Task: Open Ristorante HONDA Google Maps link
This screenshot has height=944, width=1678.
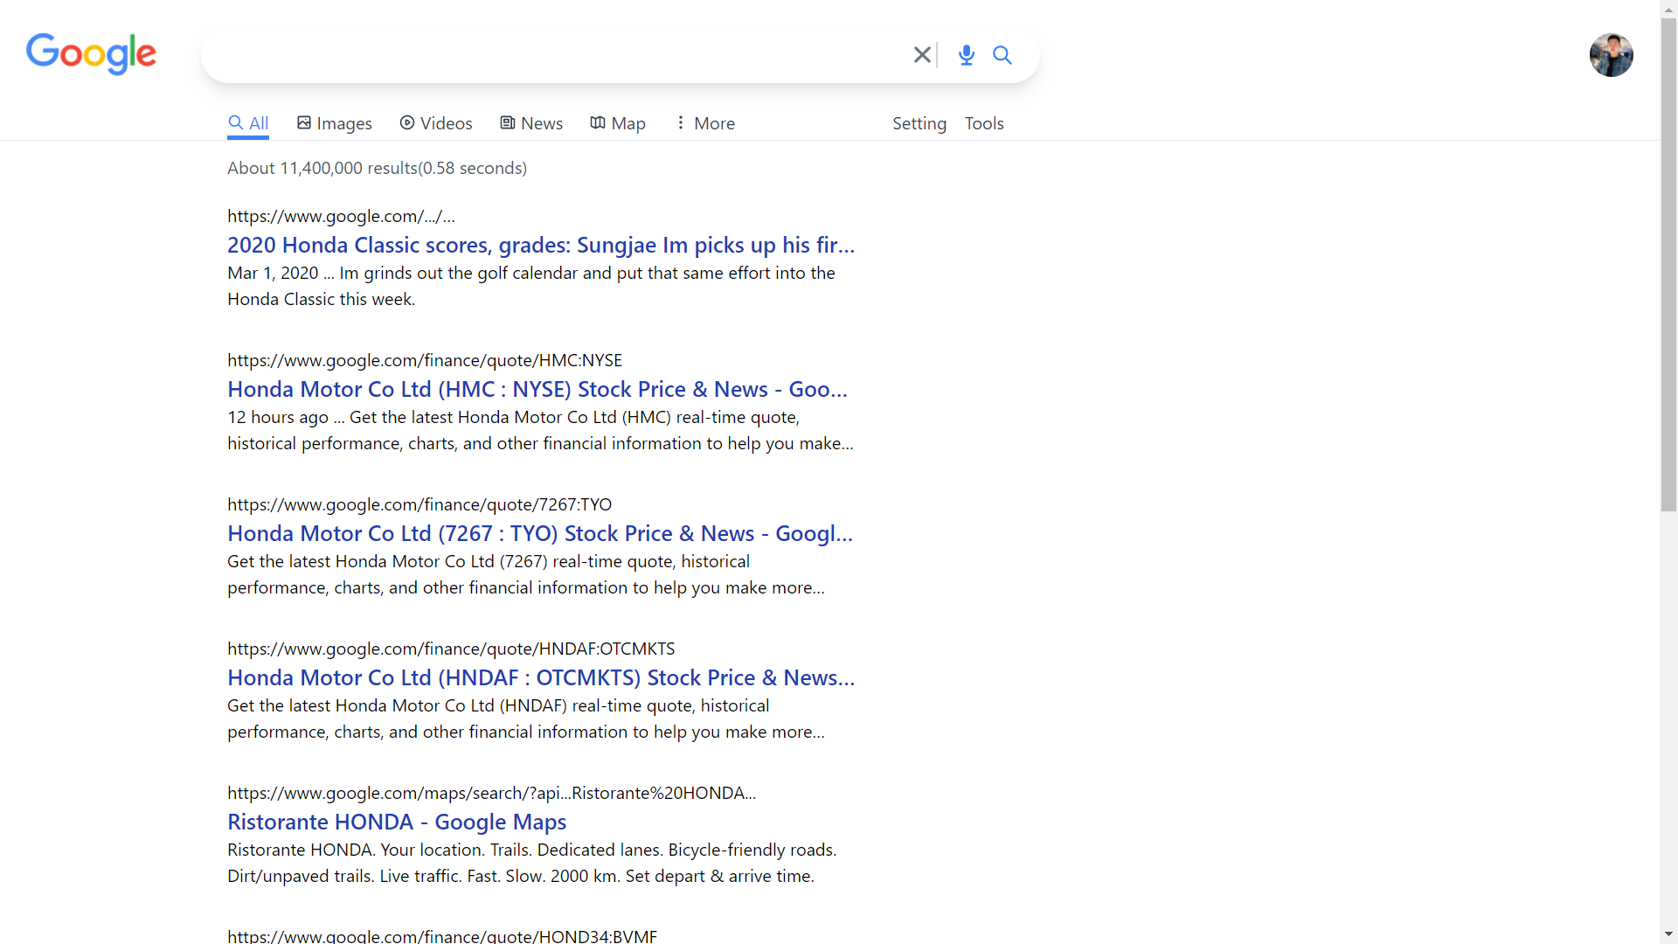Action: click(x=397, y=822)
